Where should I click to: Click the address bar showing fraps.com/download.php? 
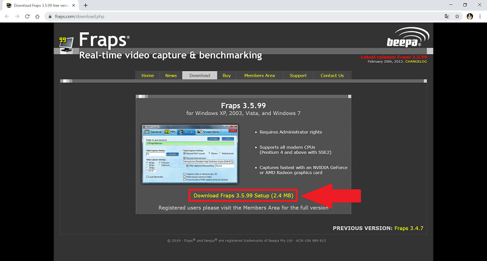(x=243, y=16)
